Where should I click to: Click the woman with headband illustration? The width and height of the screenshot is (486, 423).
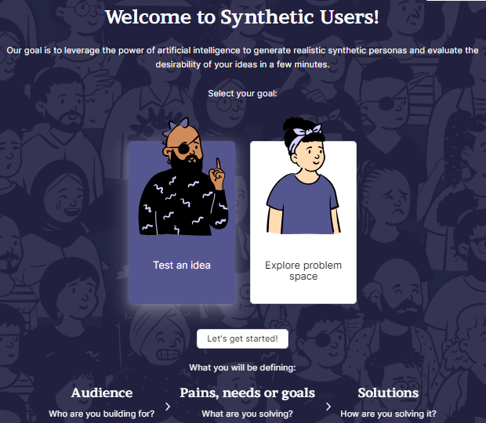pyautogui.click(x=303, y=175)
